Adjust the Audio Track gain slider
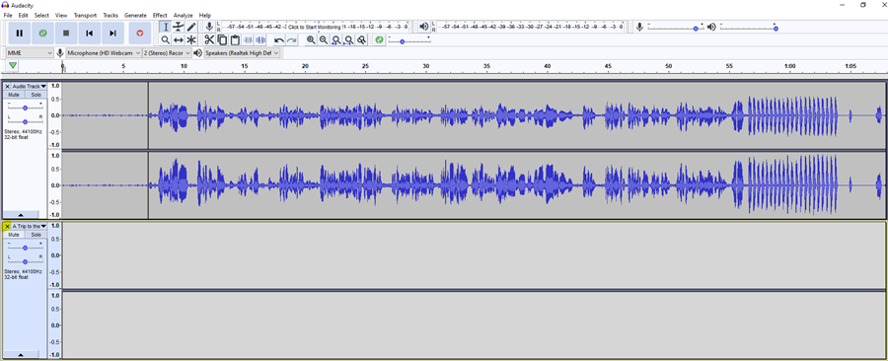This screenshot has height=361, width=888. pyautogui.click(x=25, y=108)
